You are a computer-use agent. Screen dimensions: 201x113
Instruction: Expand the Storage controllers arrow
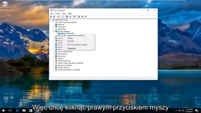point(53,65)
